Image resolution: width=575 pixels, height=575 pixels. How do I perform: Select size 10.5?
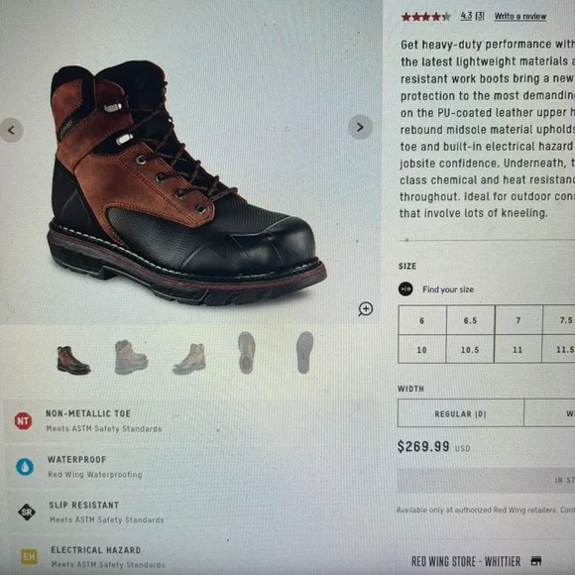[x=470, y=350]
